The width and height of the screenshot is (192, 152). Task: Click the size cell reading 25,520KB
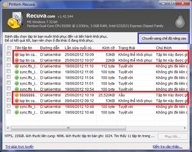(107, 95)
